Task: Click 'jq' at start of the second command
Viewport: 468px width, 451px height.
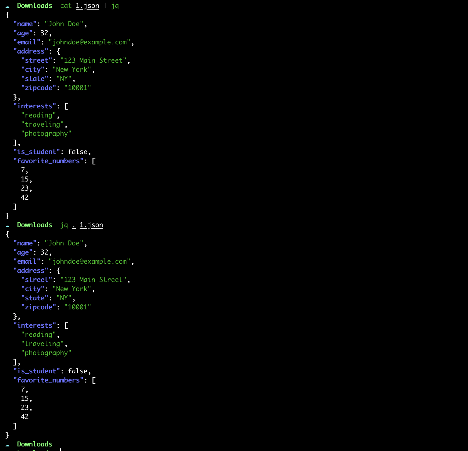Action: pyautogui.click(x=64, y=225)
